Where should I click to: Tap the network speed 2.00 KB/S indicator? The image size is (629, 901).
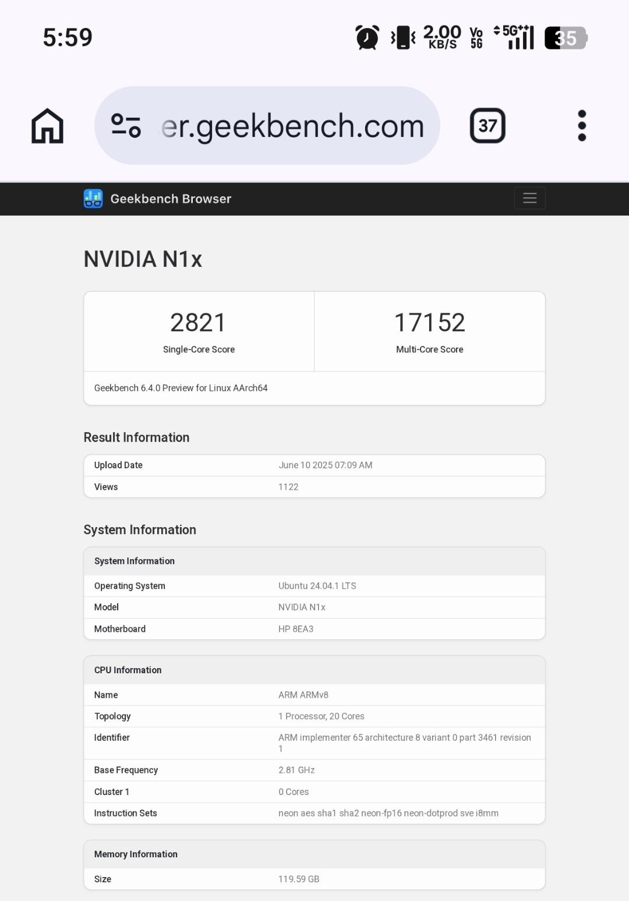[442, 37]
